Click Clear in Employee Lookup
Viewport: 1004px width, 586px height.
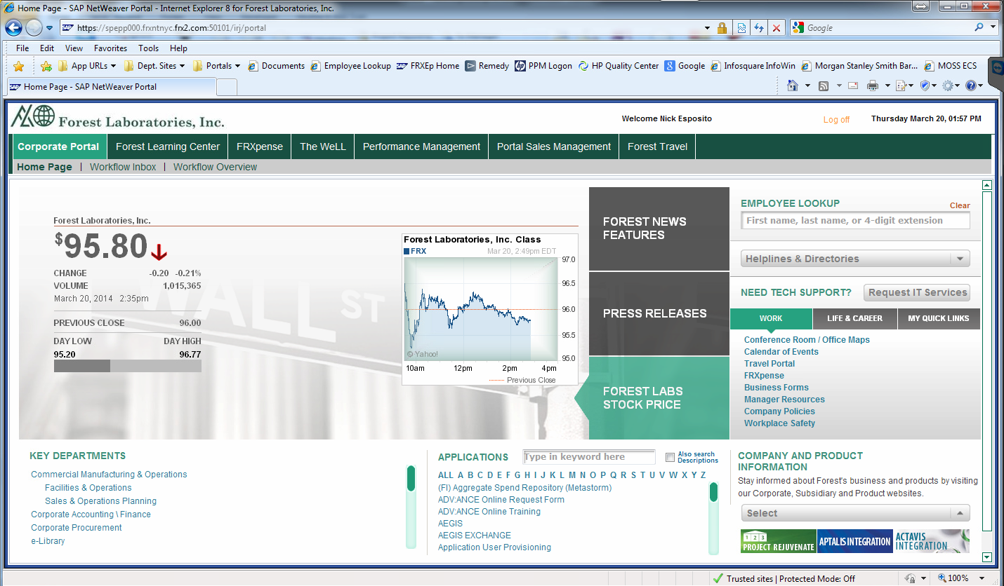[x=960, y=205]
